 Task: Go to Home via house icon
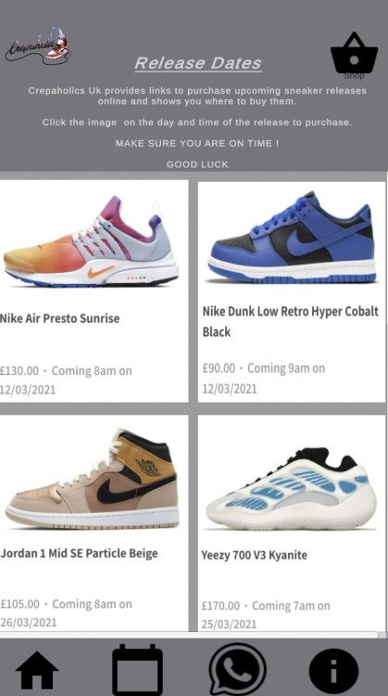[37, 670]
